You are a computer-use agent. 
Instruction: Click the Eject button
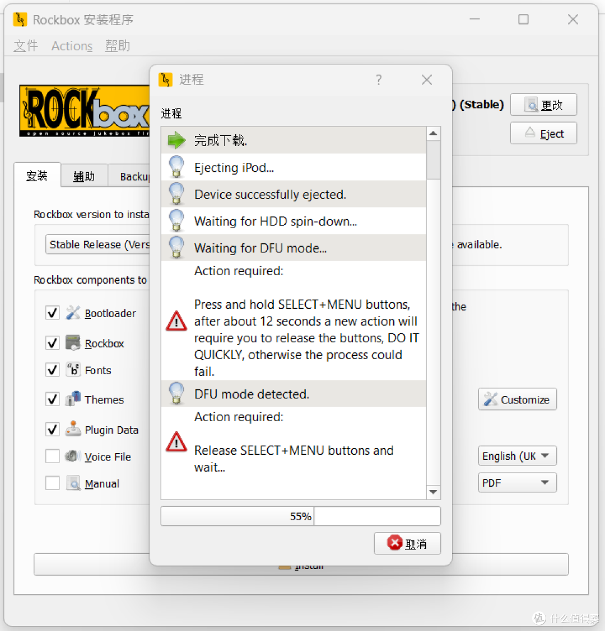(543, 134)
